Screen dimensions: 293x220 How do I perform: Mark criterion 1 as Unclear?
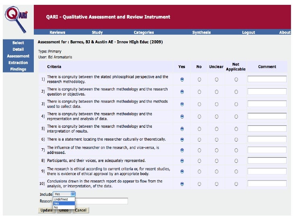tap(217, 79)
